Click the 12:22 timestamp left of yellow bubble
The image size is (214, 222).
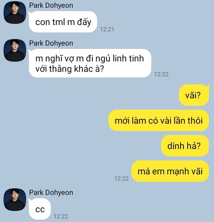122,178
